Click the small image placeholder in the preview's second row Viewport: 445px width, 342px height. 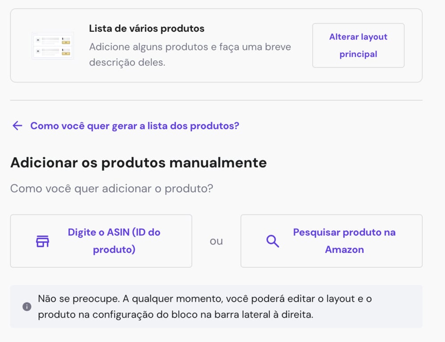coord(38,51)
